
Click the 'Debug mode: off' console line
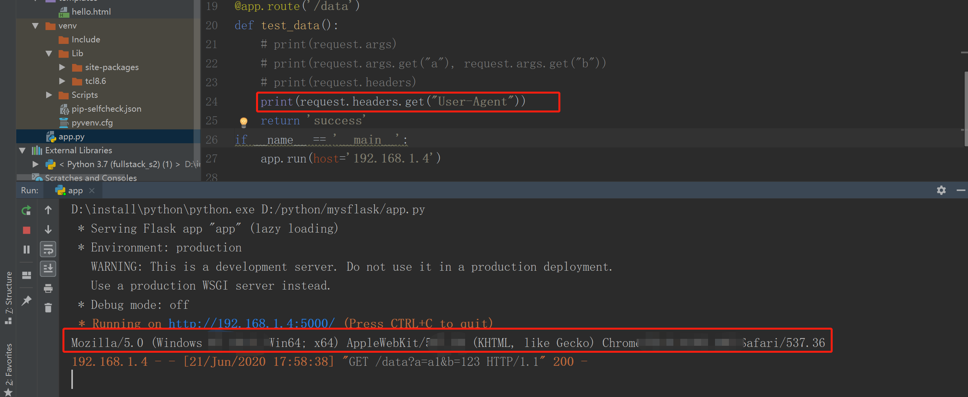133,305
